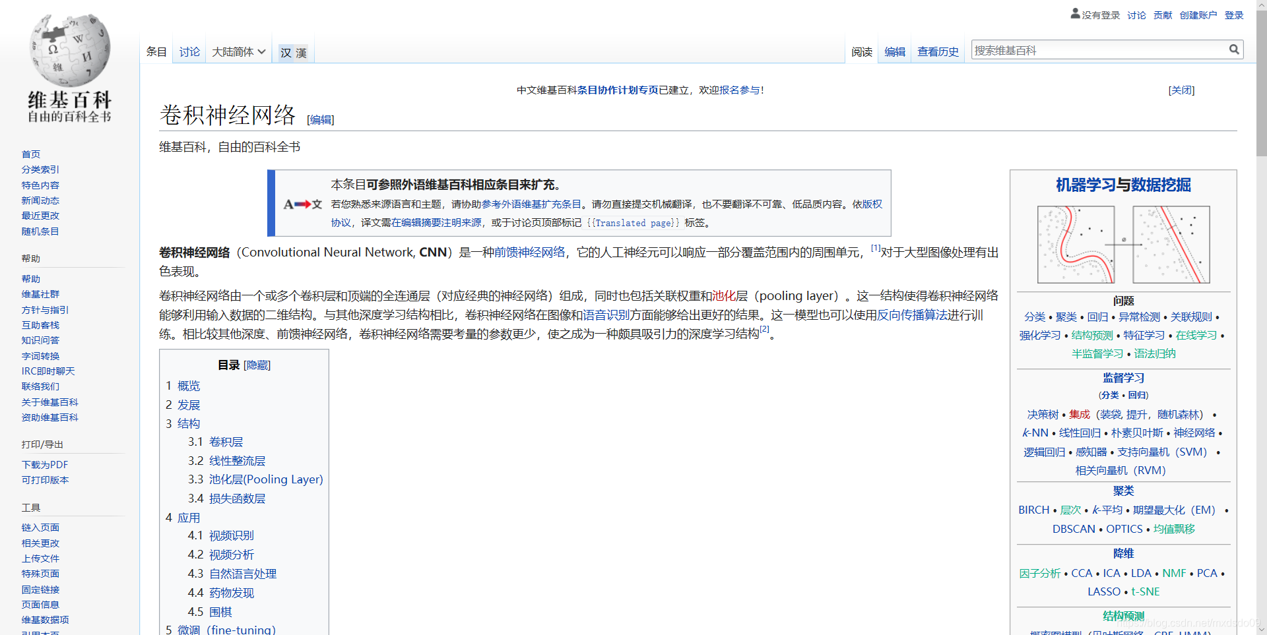Click the 编辑 link beside the title
The height and width of the screenshot is (635, 1267).
321,120
